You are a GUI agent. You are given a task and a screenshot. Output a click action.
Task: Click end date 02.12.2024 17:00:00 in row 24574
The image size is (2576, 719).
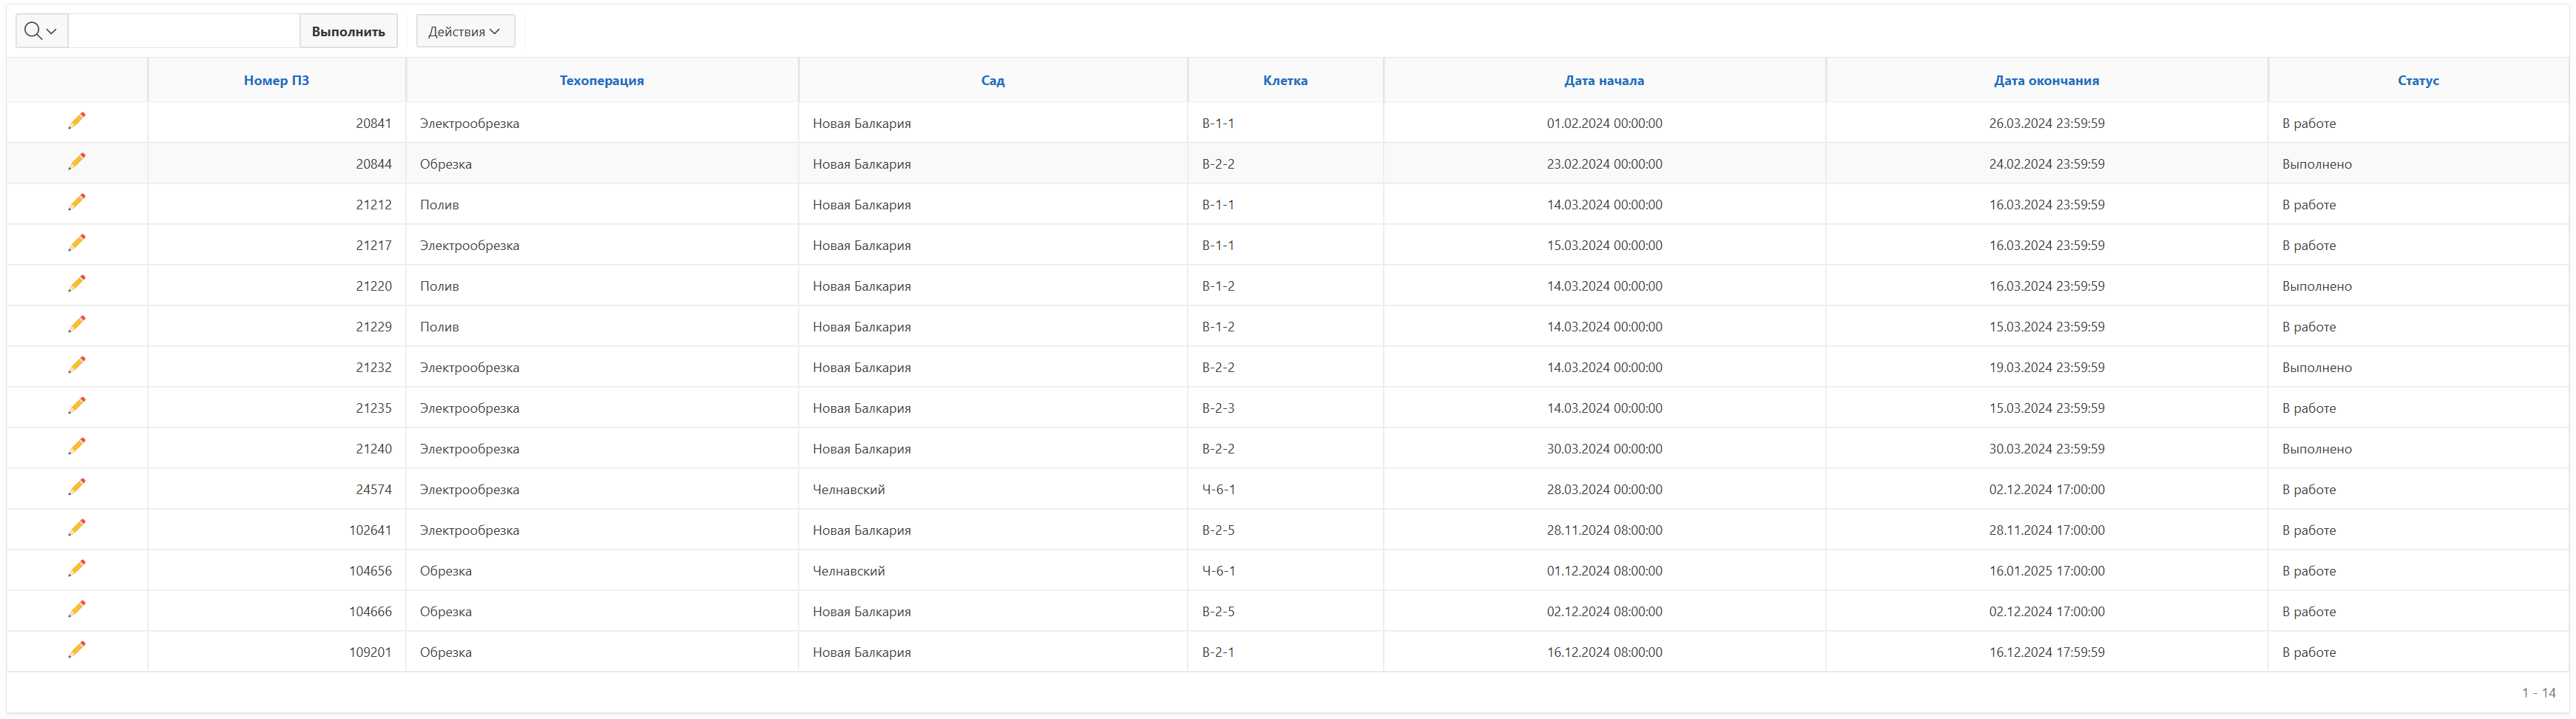pyautogui.click(x=2046, y=490)
